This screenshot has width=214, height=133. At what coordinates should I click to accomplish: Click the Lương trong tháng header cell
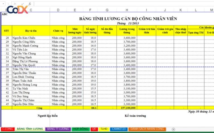[127, 31]
